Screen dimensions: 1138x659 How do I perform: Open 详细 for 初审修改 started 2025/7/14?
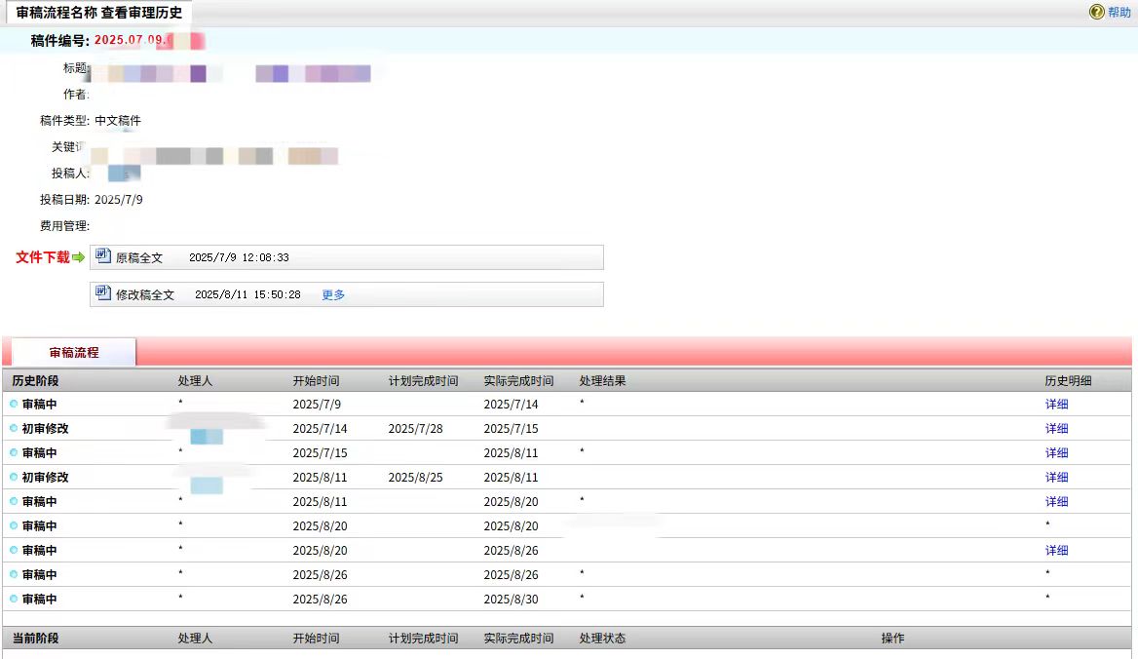click(x=1056, y=428)
